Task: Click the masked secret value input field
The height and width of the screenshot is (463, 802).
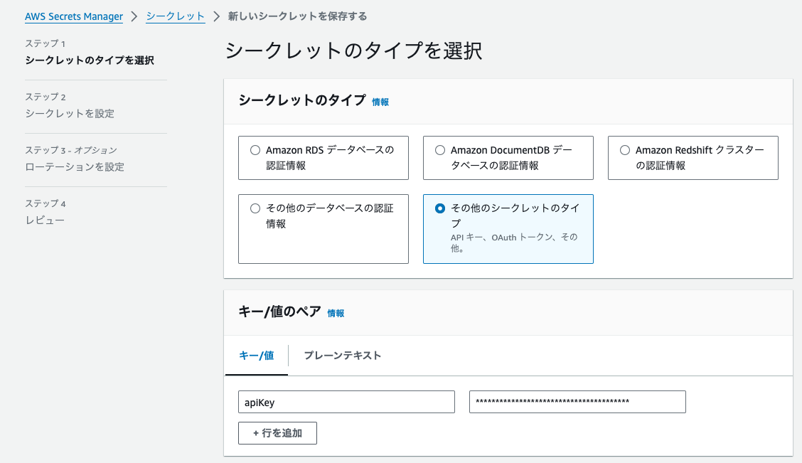Action: tap(577, 402)
